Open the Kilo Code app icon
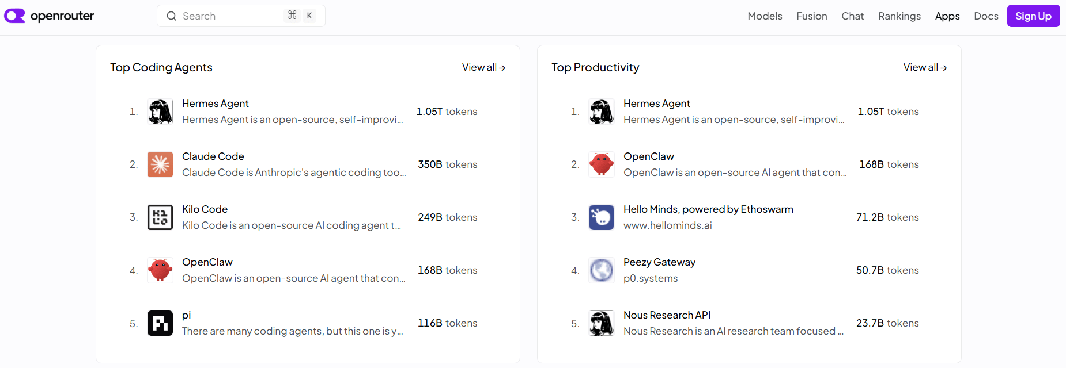 coord(160,217)
